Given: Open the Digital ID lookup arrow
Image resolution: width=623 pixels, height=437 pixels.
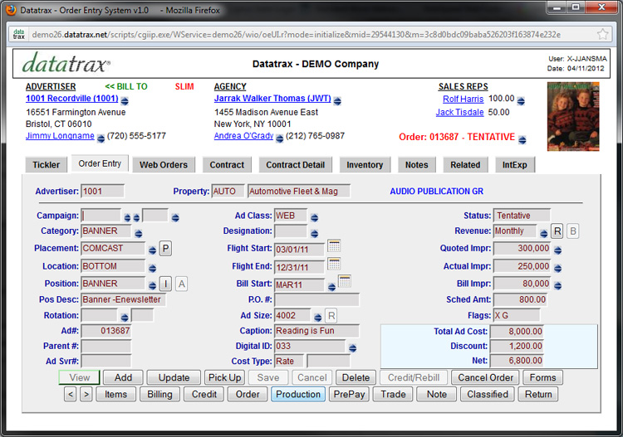Looking at the screenshot, I should pyautogui.click(x=352, y=348).
